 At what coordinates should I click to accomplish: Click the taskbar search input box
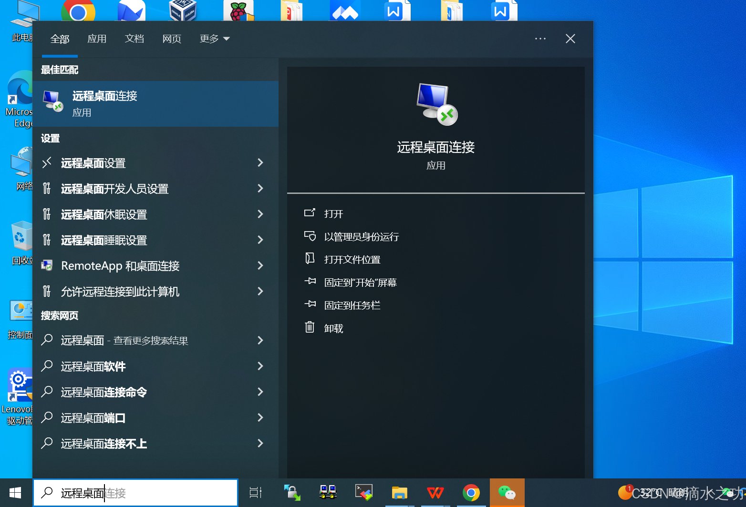click(143, 493)
